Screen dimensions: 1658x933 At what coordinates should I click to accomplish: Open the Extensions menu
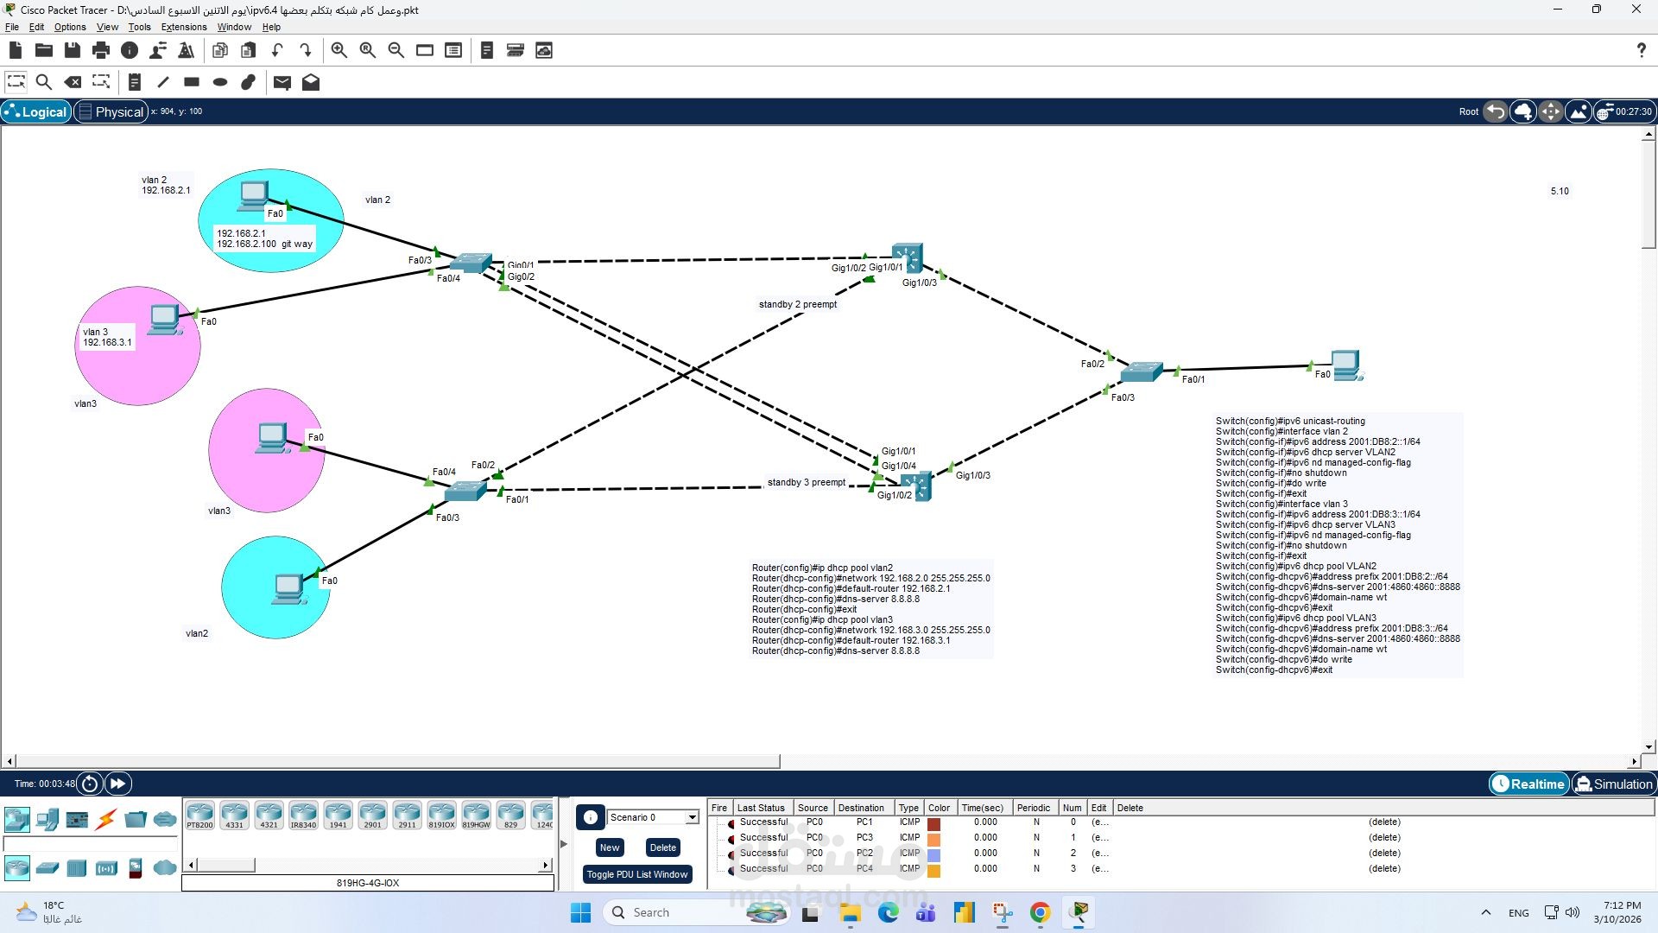(183, 27)
